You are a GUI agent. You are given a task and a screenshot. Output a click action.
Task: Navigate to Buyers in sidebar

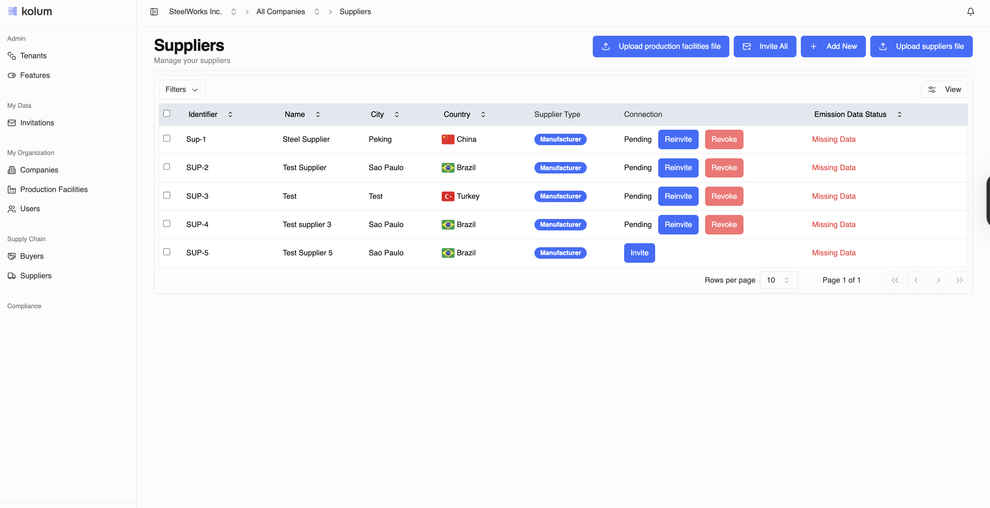coord(31,256)
